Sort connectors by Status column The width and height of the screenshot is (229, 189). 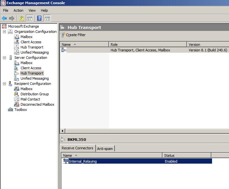click(187, 155)
